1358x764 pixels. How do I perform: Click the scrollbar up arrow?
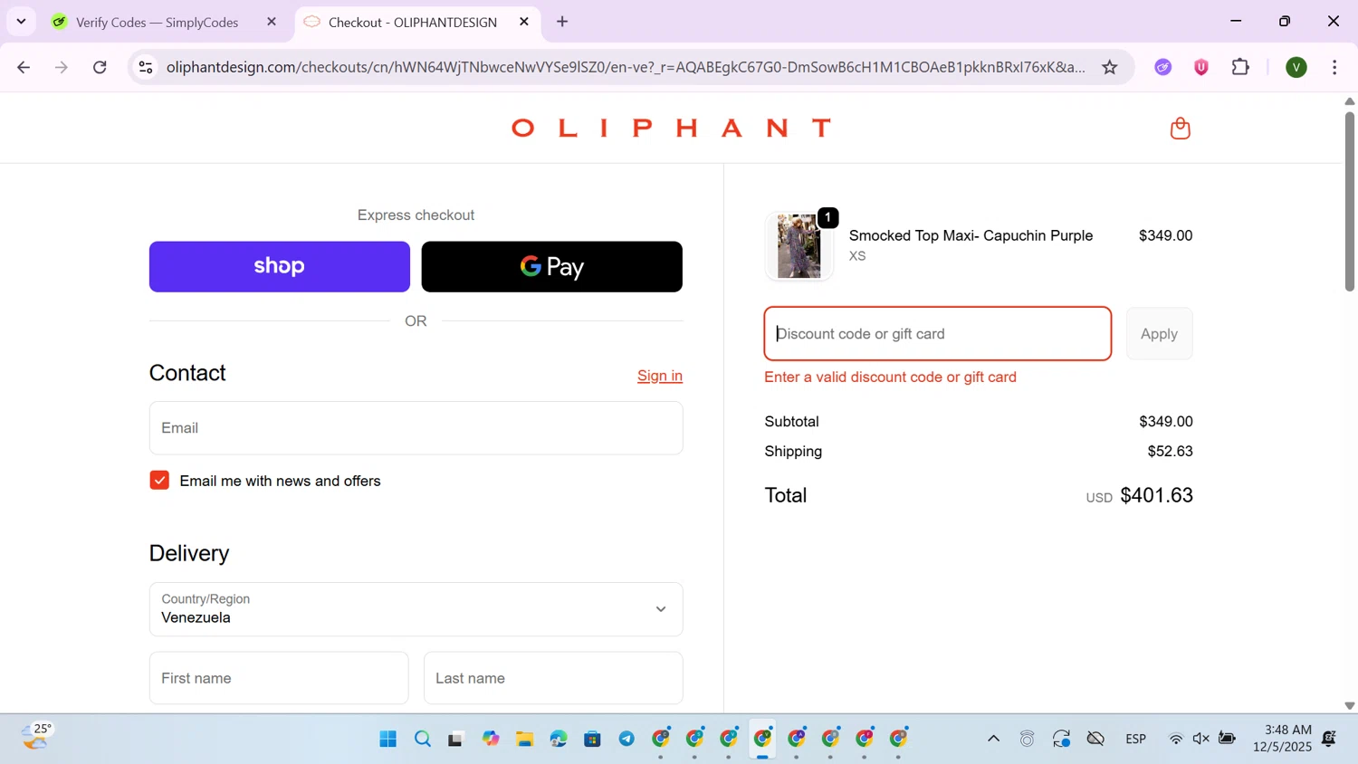coord(1349,101)
